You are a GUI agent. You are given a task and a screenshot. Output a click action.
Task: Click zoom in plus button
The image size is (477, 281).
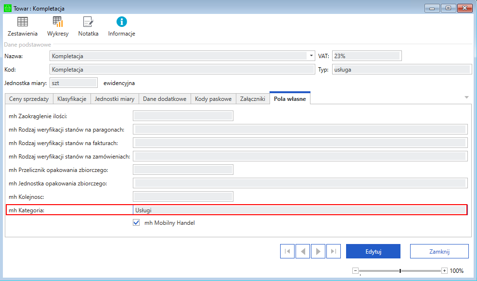click(444, 271)
